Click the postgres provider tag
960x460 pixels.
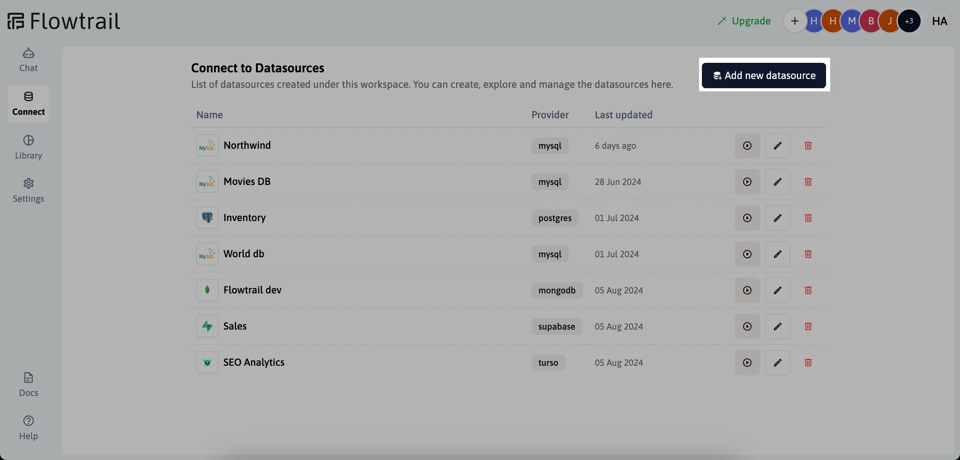click(555, 218)
